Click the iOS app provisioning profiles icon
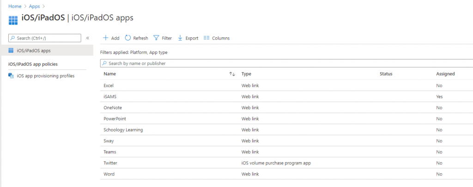The image size is (473, 187). pyautogui.click(x=11, y=76)
